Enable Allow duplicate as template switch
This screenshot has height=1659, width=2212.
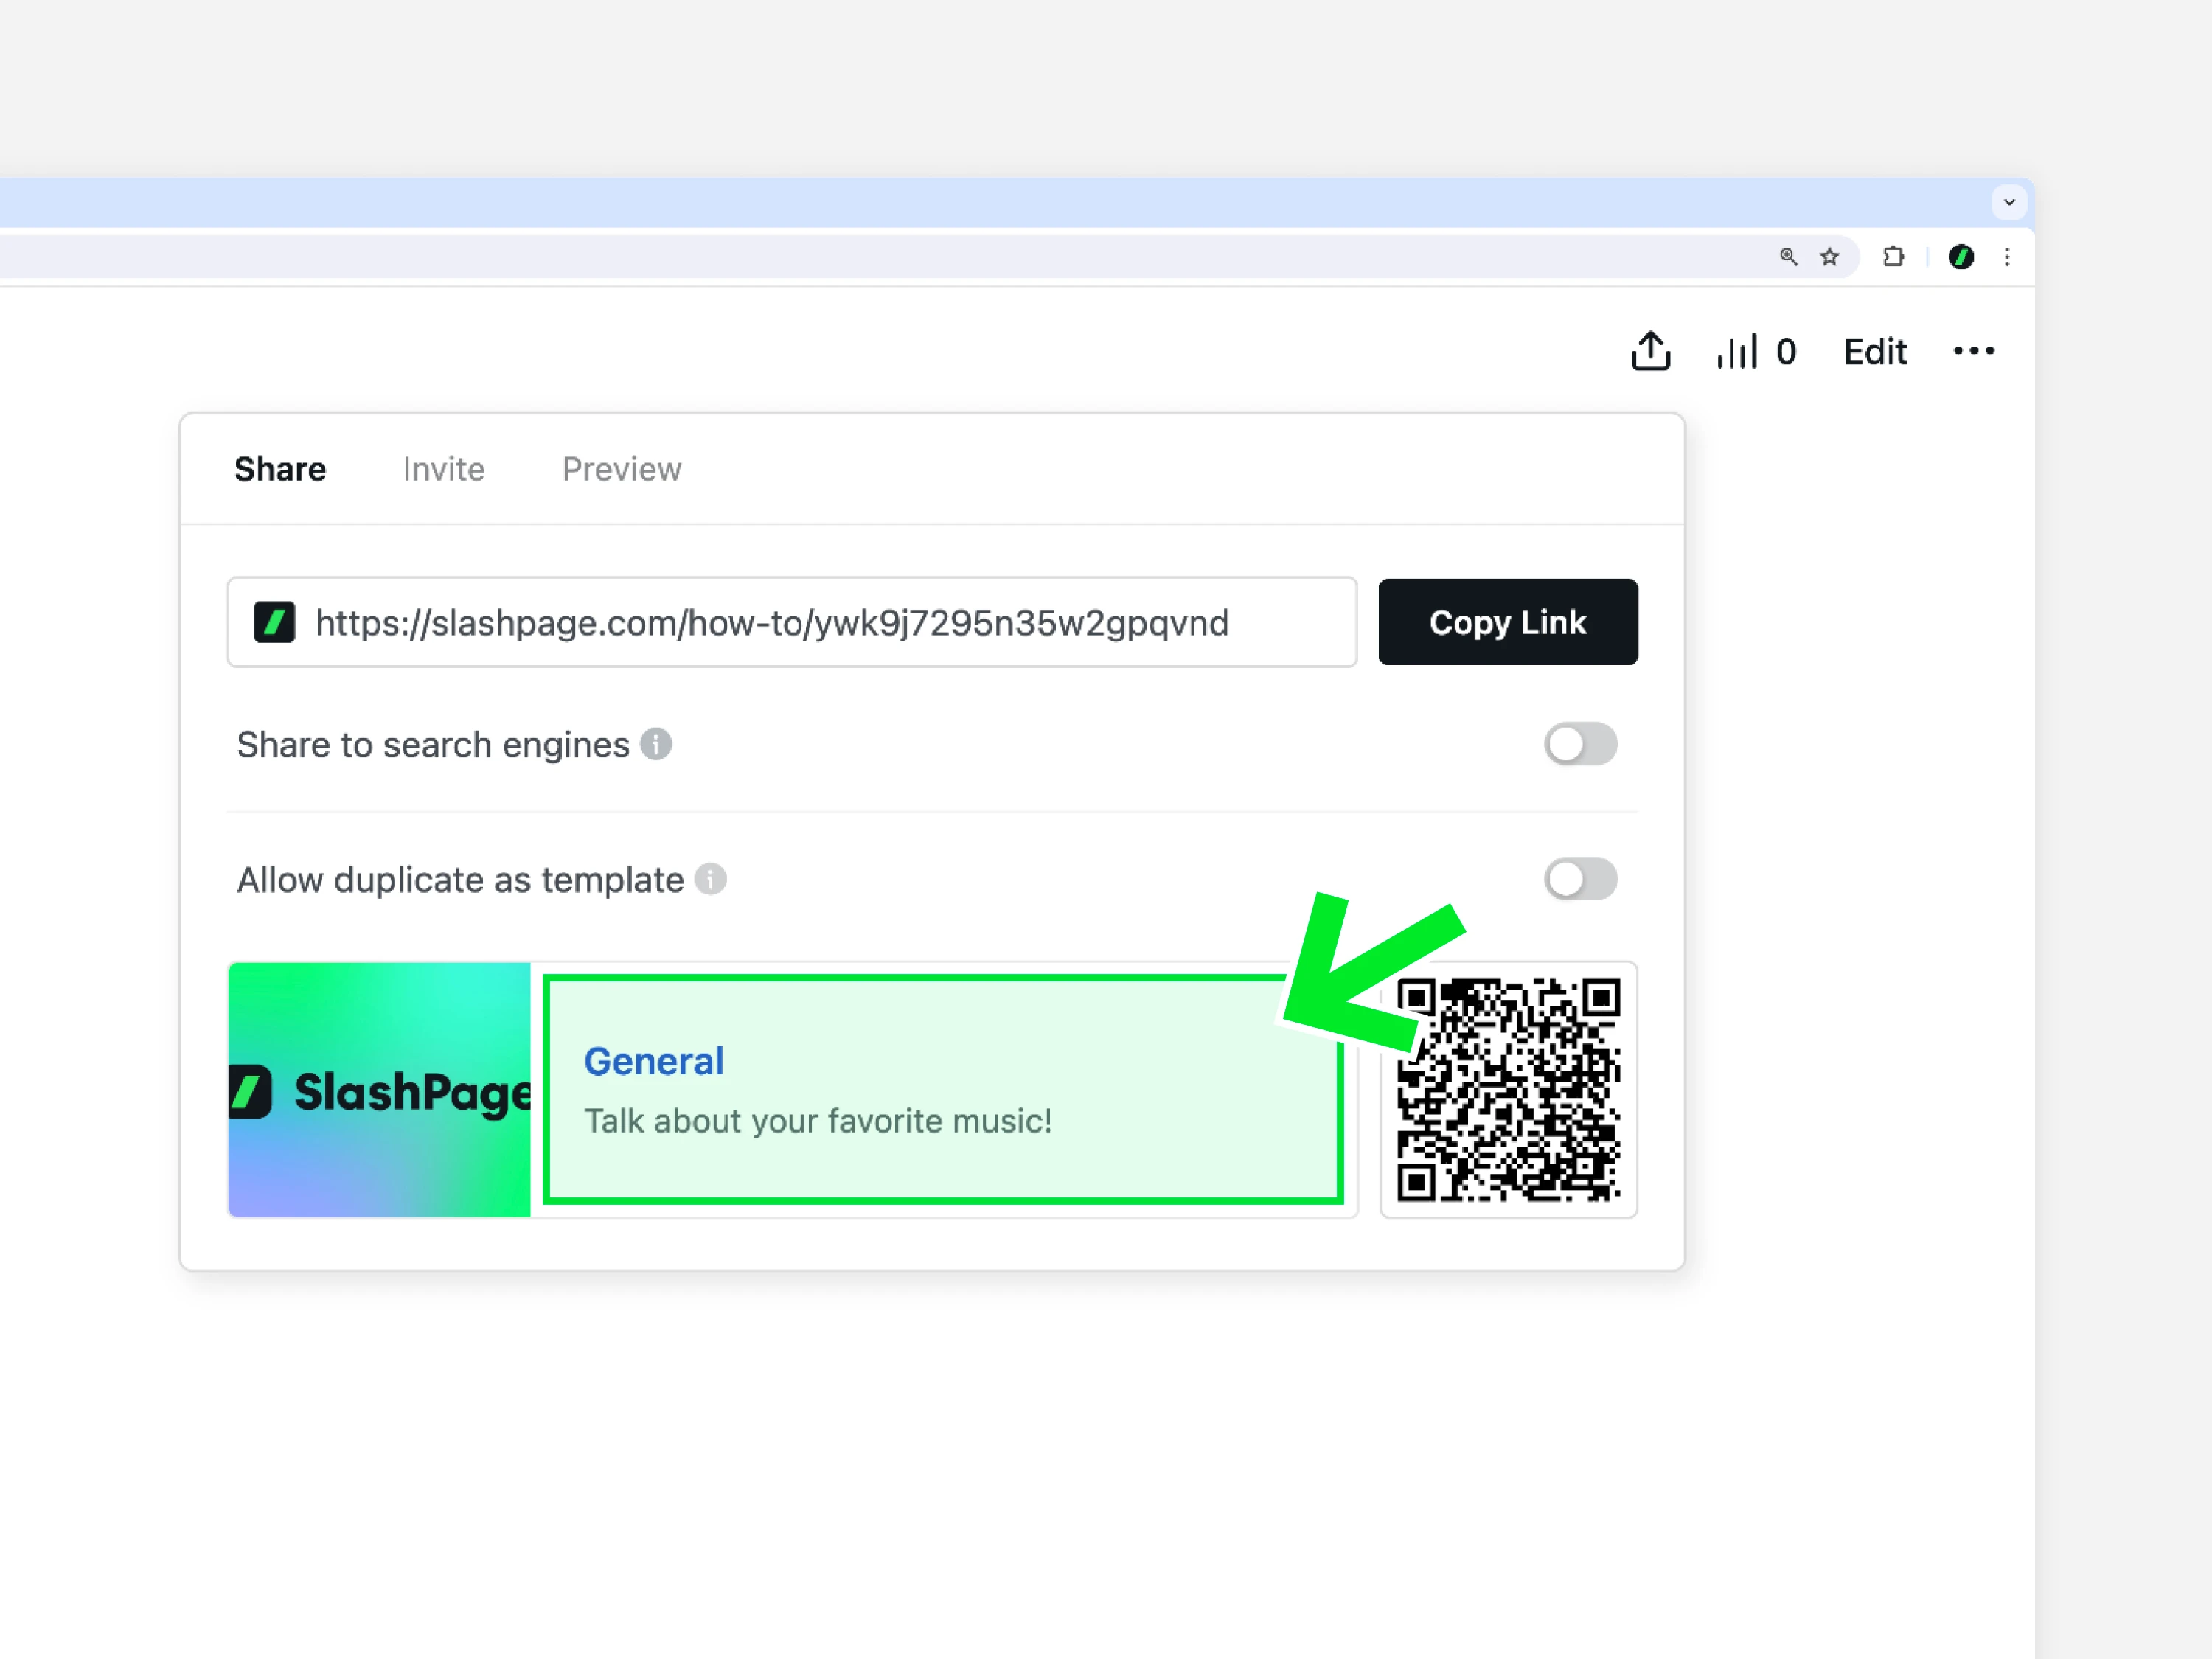pos(1580,880)
